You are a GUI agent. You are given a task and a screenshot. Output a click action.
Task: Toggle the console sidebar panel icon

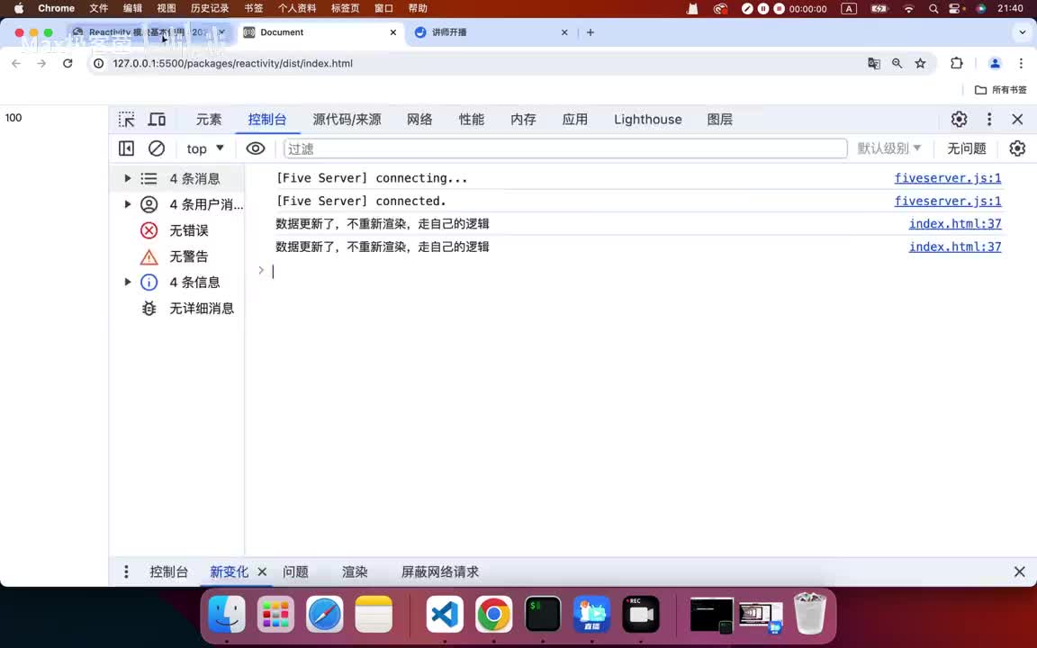click(x=126, y=148)
